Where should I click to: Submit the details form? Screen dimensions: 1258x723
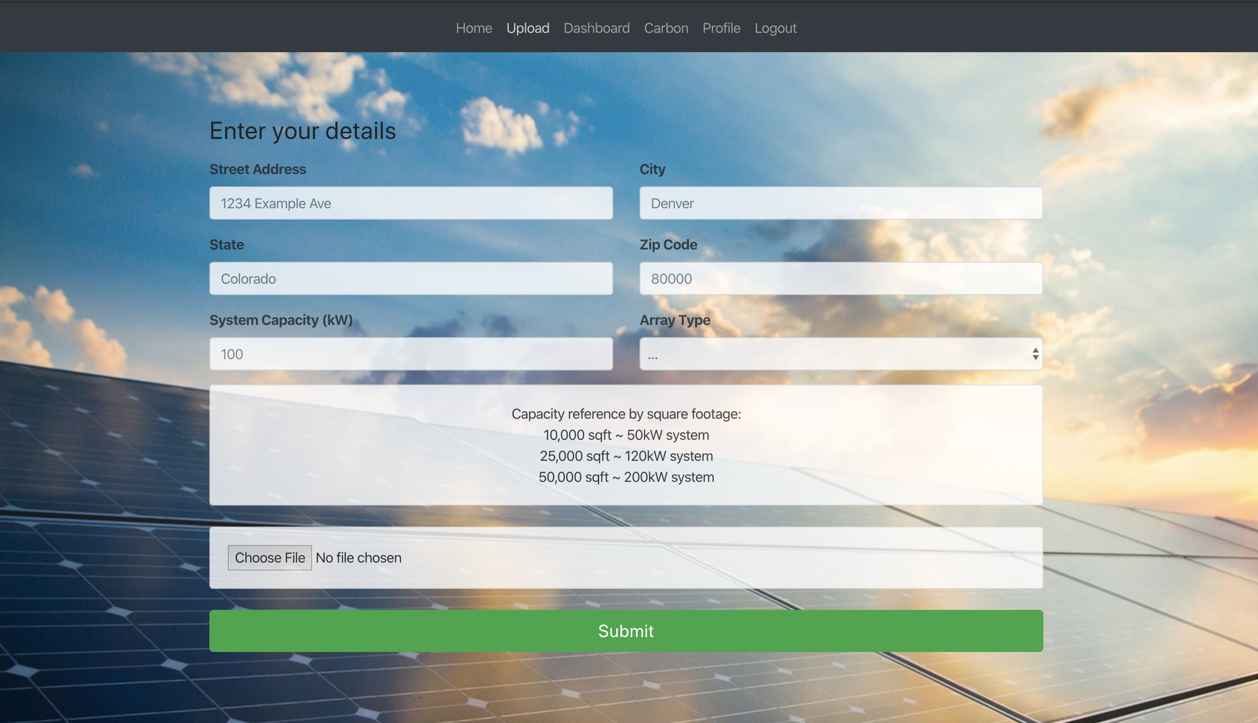pos(626,630)
